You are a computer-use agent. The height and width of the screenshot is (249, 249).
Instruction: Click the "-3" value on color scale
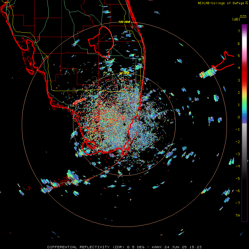[238, 154]
